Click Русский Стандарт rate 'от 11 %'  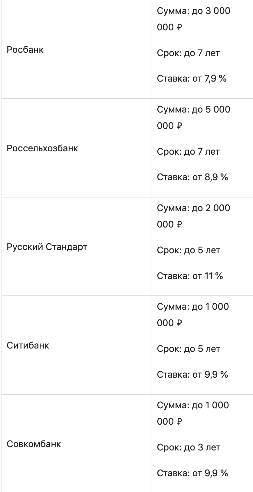click(x=190, y=276)
